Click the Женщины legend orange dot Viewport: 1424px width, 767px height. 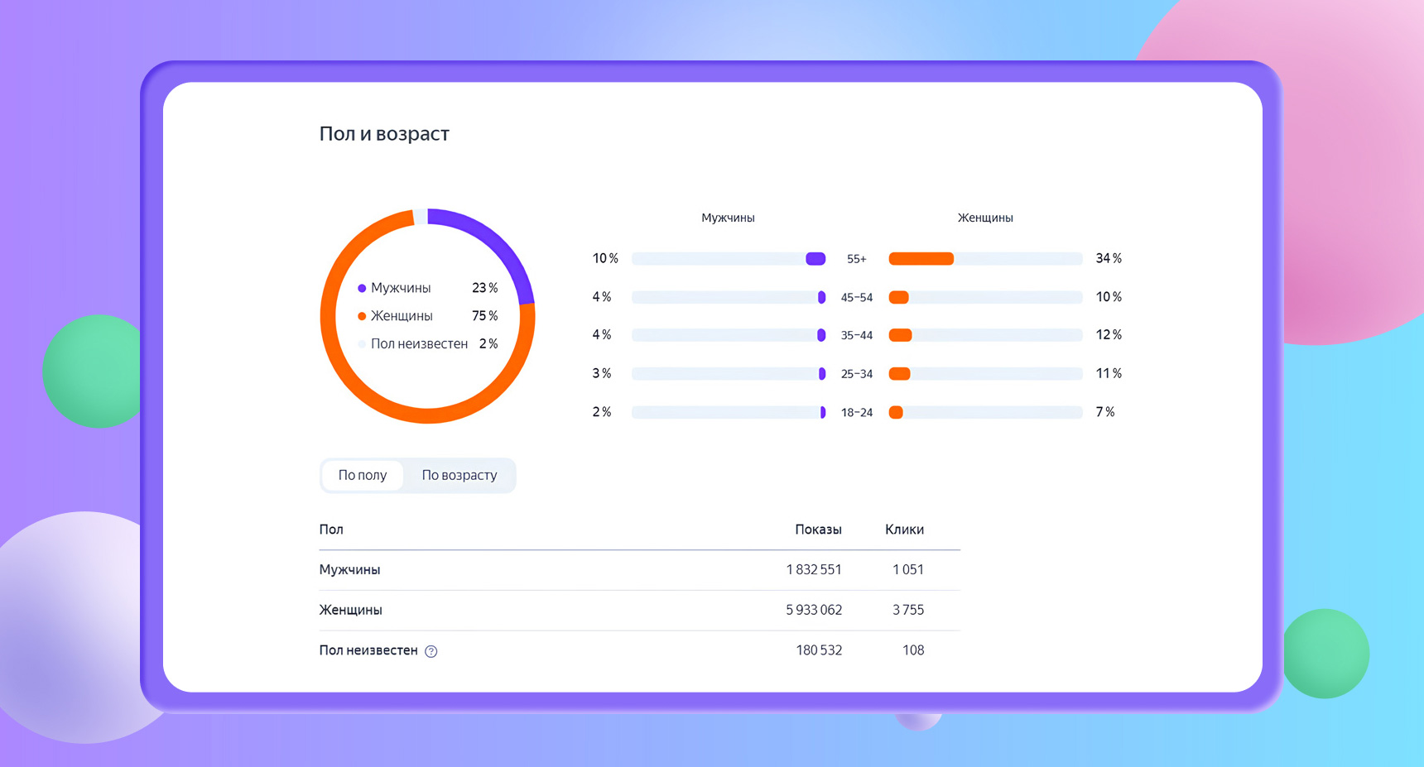pyautogui.click(x=362, y=316)
